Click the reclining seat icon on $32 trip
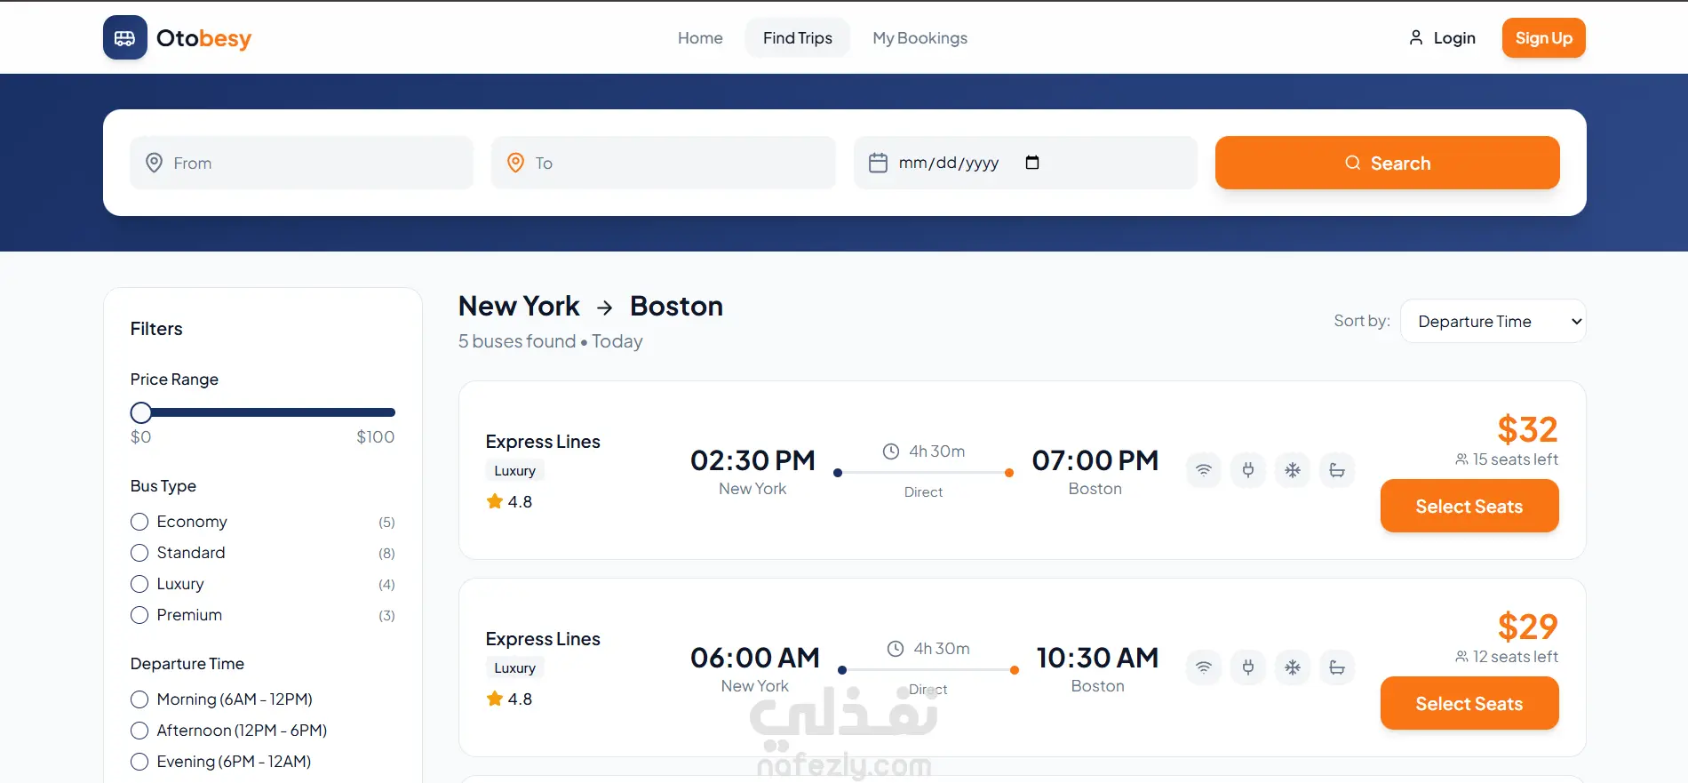Screen dimensions: 1688x783 1337,470
